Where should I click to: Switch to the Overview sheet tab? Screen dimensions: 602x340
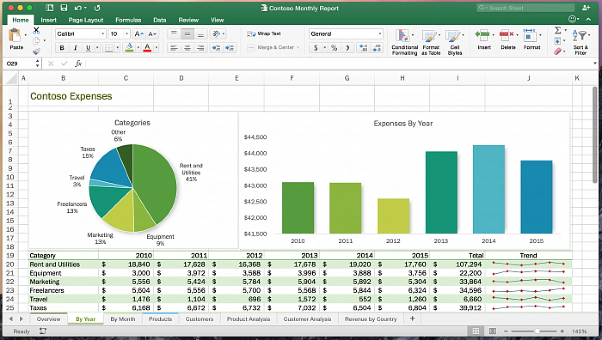48,319
